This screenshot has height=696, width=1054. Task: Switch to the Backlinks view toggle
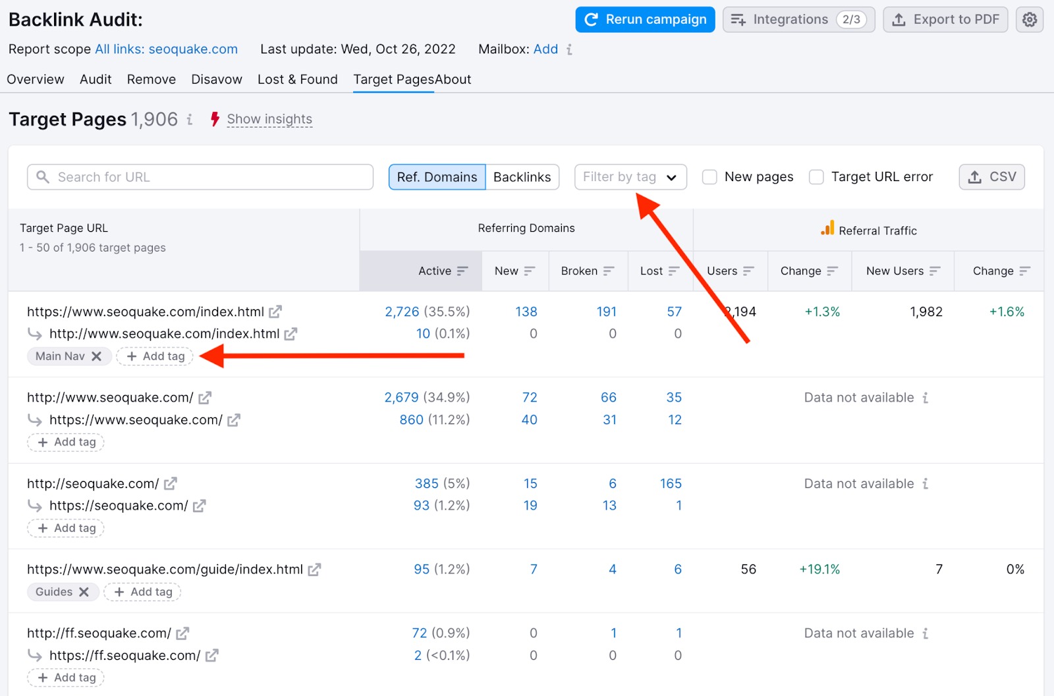522,176
